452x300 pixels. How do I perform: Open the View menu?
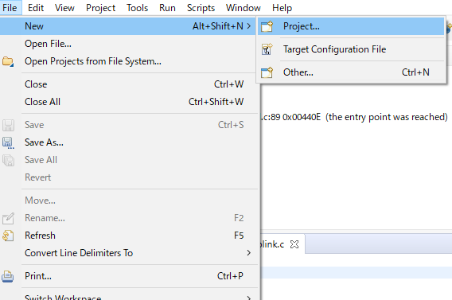pos(64,8)
